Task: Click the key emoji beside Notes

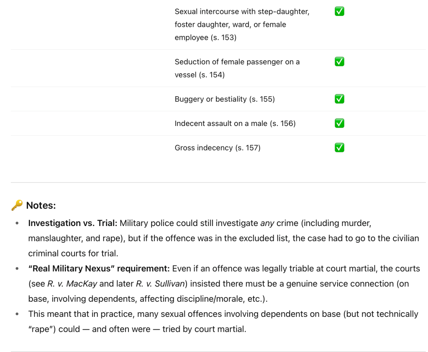Action: pyautogui.click(x=17, y=206)
